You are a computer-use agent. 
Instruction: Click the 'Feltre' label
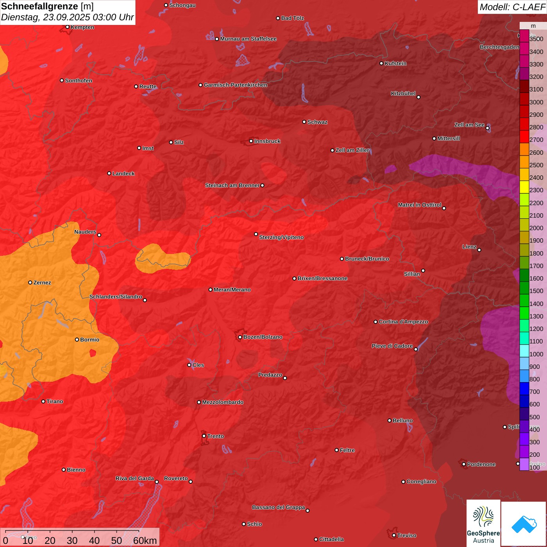[x=347, y=450]
